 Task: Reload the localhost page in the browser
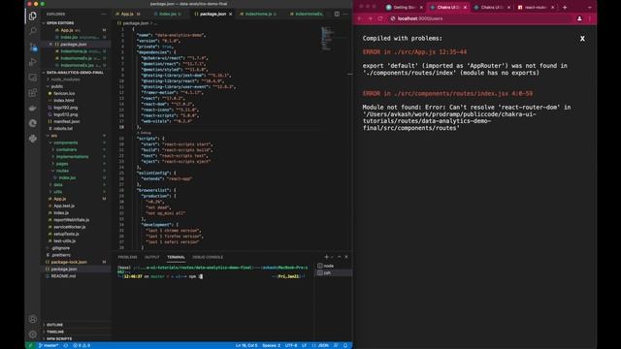click(x=380, y=18)
